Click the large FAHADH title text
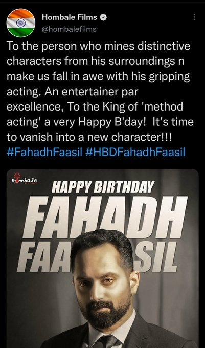Screen dimensions: 205x348 click(x=105, y=217)
